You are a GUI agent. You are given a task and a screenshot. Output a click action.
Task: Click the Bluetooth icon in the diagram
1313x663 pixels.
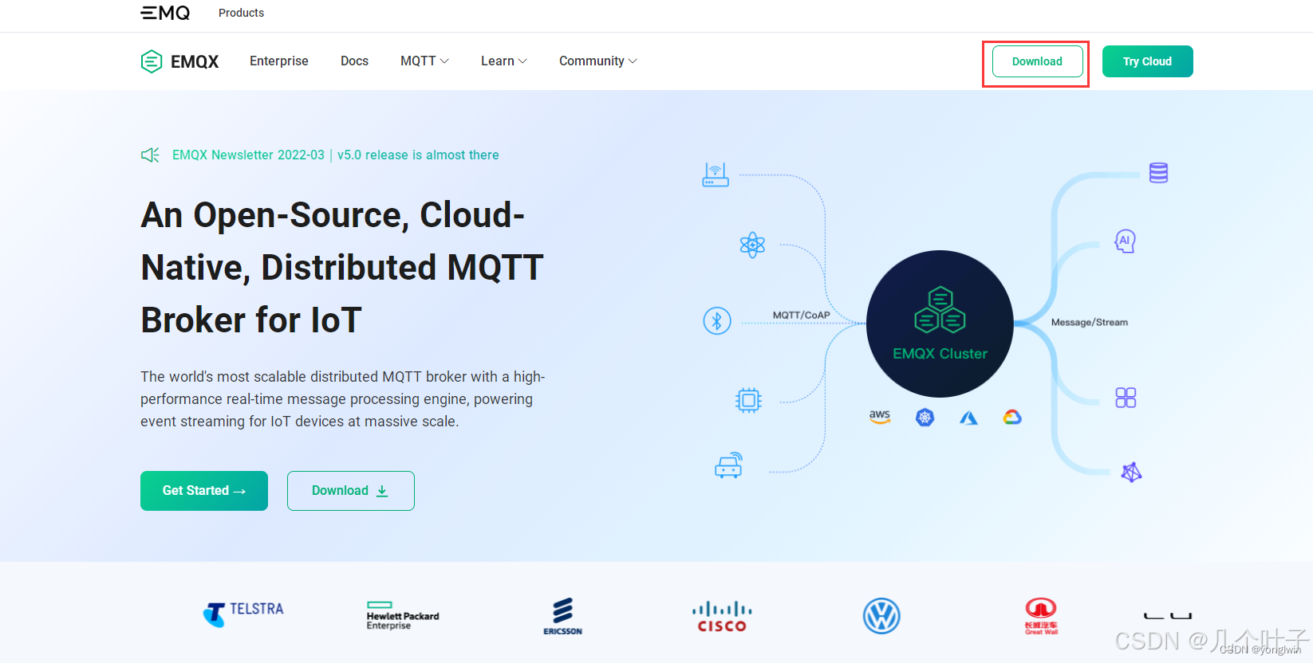[717, 321]
